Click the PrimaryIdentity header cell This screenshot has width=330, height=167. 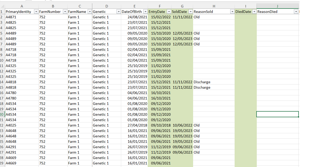tap(22, 12)
